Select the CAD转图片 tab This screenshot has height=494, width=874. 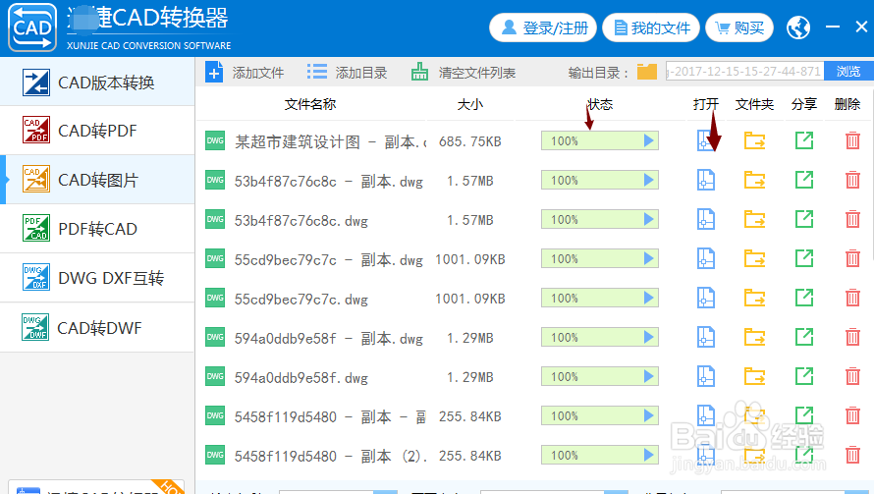(97, 180)
